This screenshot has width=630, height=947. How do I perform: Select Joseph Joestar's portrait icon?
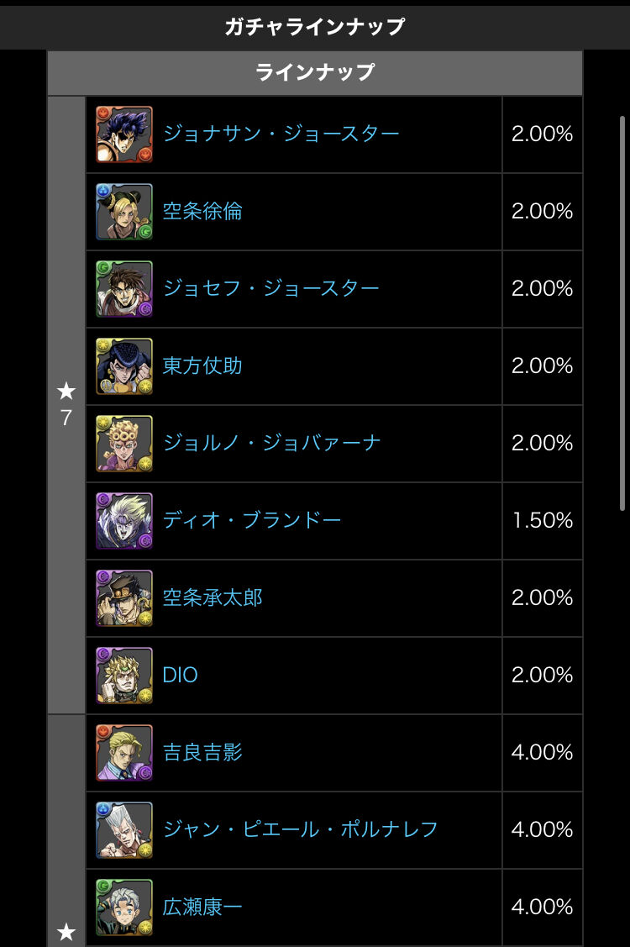(x=124, y=289)
